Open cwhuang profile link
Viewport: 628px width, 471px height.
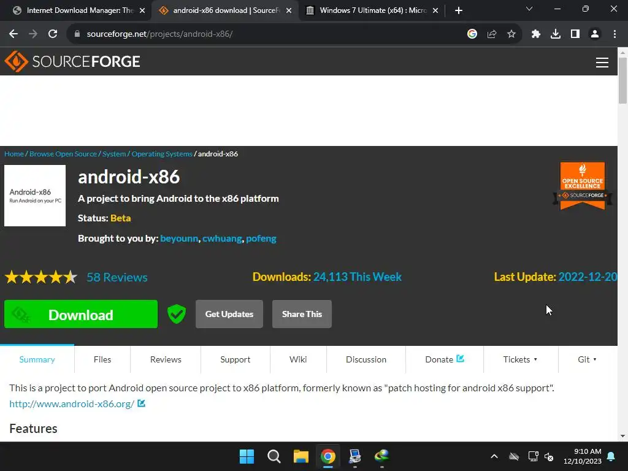pyautogui.click(x=222, y=239)
